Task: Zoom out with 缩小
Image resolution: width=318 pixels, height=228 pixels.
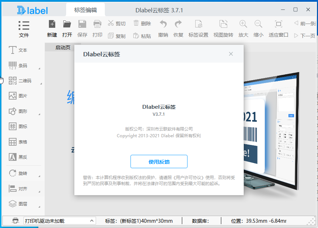Action: [258, 29]
